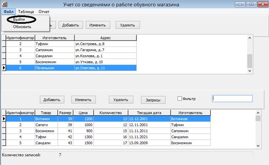Viewport: 269px width, 165px height.
Task: Click the lower table scrollbar up arrow
Action: pos(258,113)
